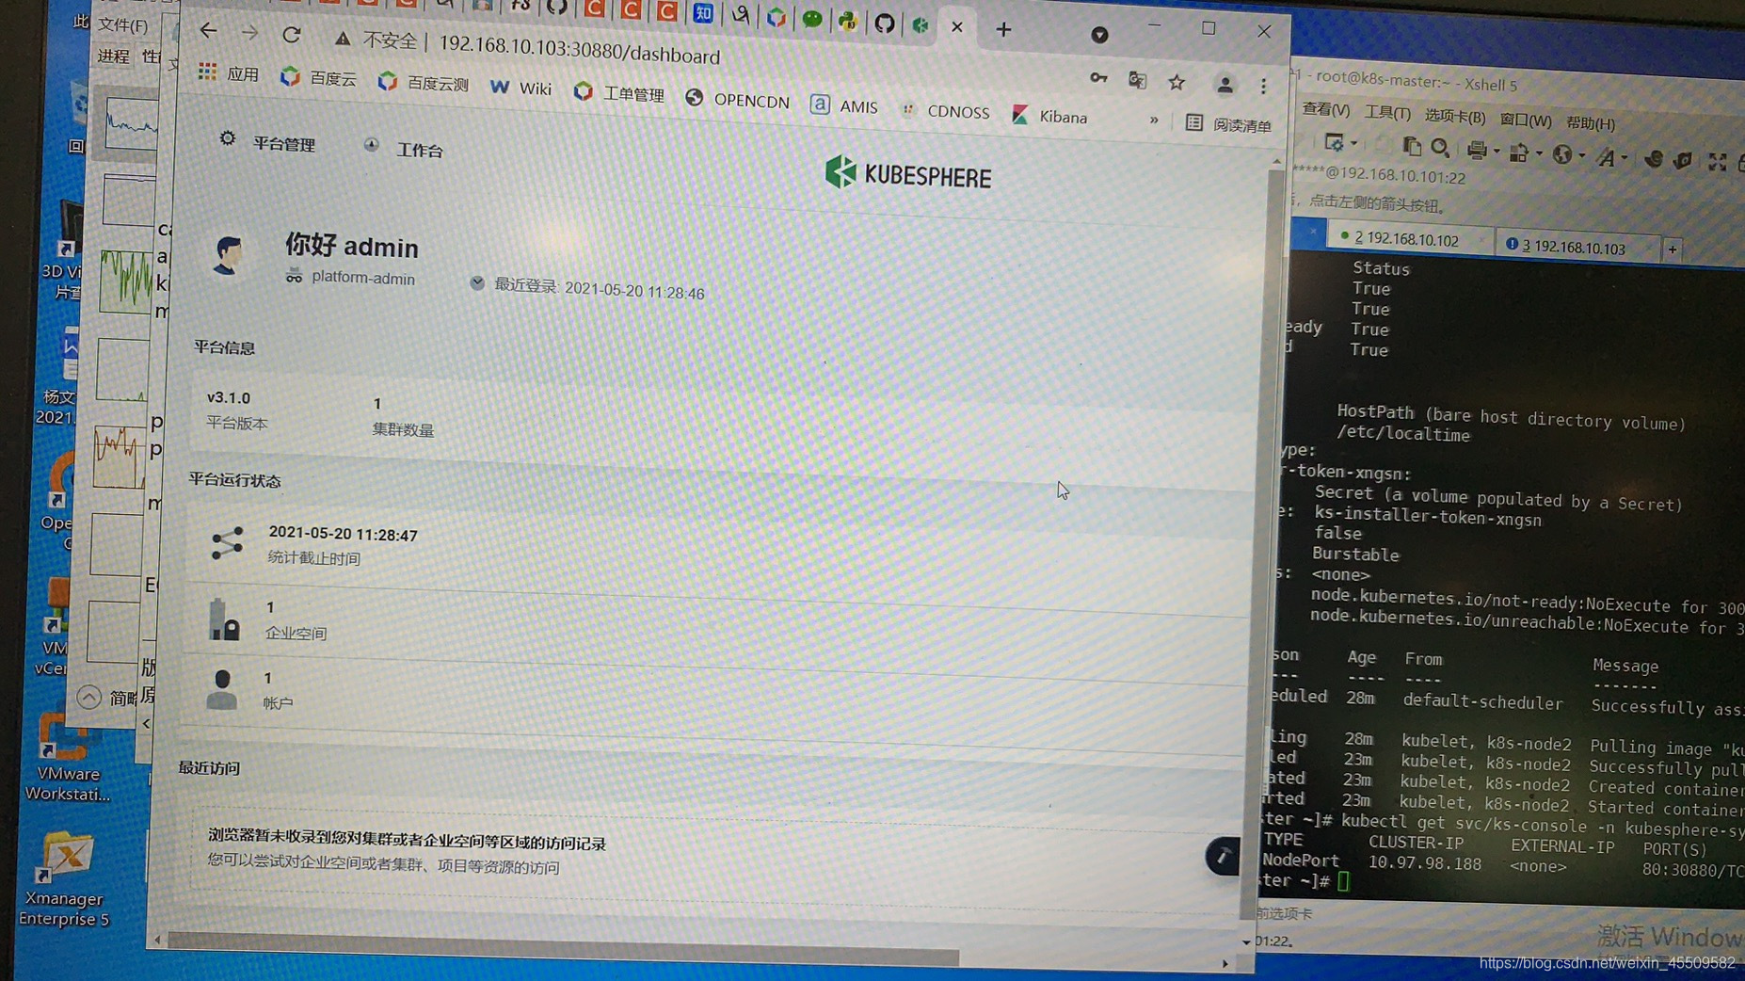The image size is (1745, 981).
Task: Click Xshell fullscreen icon
Action: (1717, 162)
